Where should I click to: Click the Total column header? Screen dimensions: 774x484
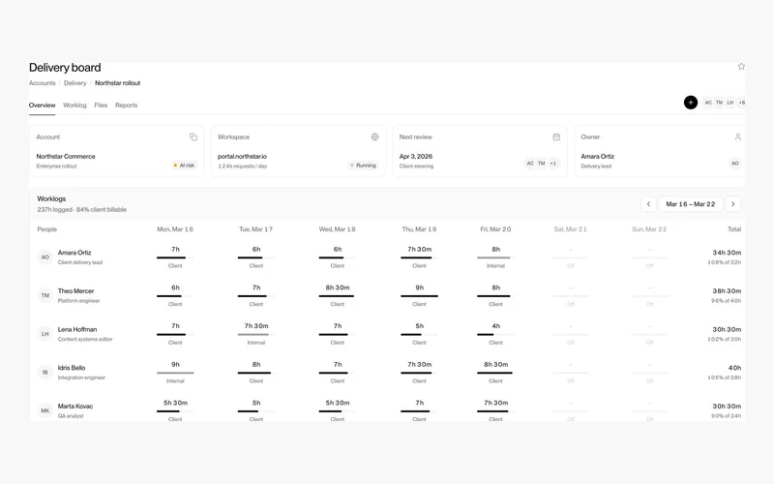pyautogui.click(x=734, y=229)
